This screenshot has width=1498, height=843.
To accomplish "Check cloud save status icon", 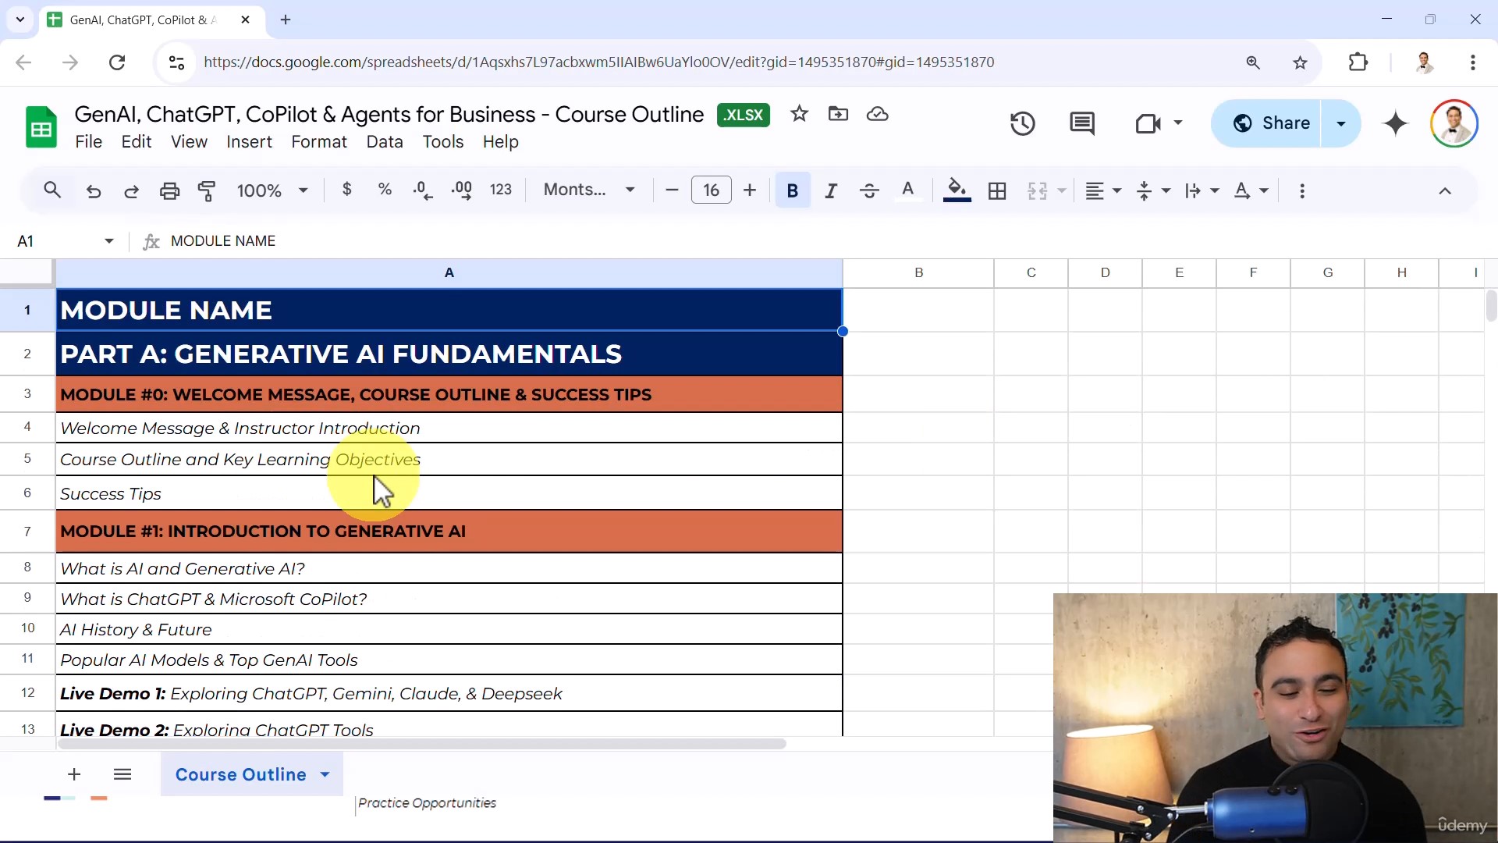I will click(x=878, y=115).
